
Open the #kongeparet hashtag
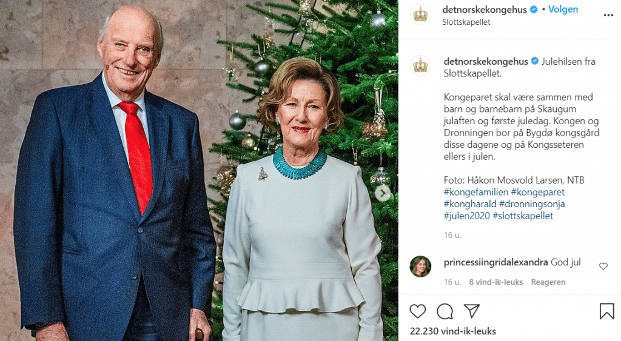537,192
